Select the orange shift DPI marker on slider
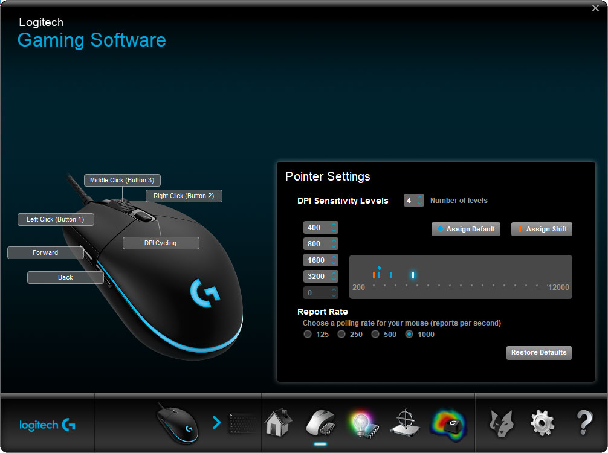608x453 pixels. point(374,275)
